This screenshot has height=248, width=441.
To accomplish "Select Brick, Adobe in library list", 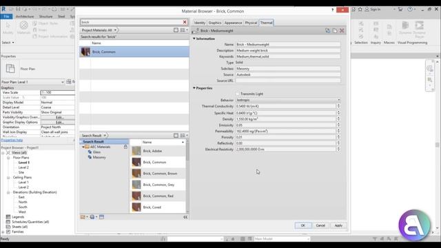I will (158, 151).
